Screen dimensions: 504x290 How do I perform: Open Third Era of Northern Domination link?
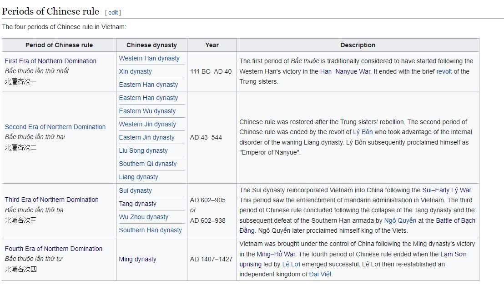pos(52,200)
